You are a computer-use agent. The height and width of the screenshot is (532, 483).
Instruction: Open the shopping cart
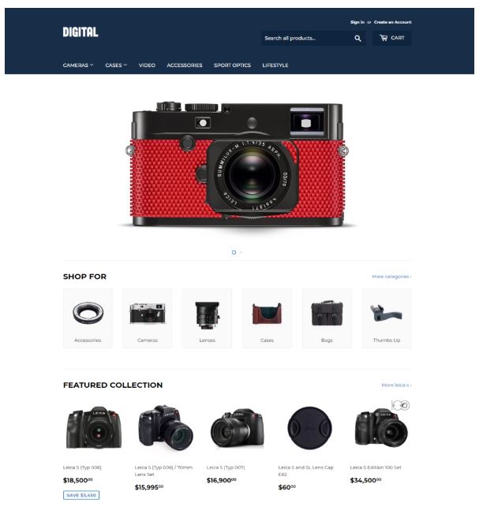[x=391, y=38]
